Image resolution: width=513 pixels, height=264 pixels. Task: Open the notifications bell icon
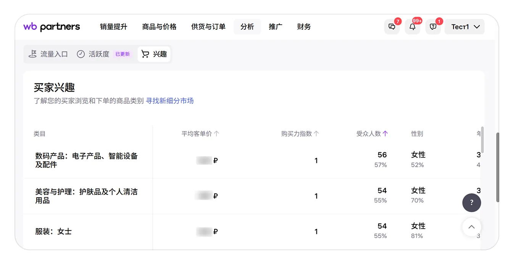click(x=413, y=27)
